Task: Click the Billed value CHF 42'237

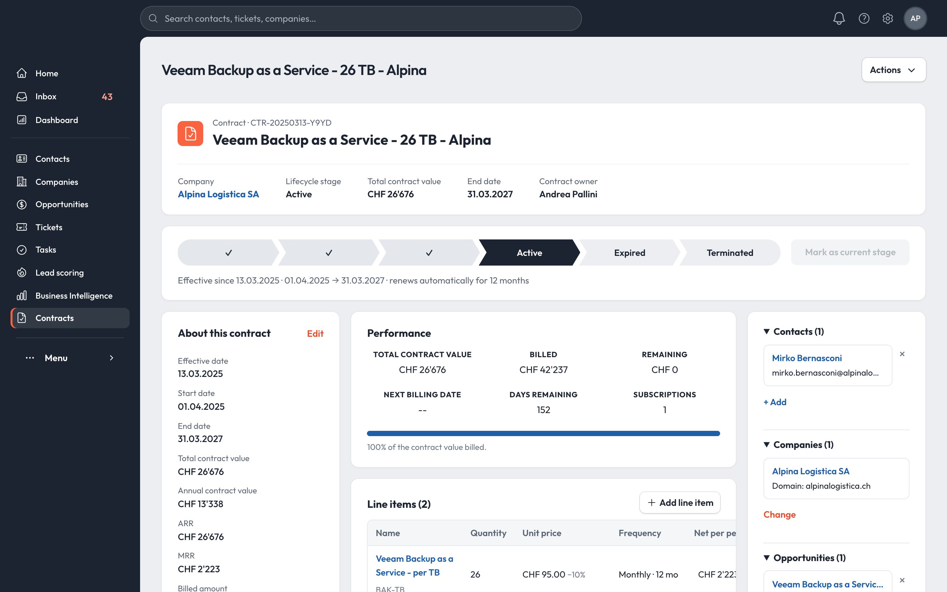Action: point(543,370)
